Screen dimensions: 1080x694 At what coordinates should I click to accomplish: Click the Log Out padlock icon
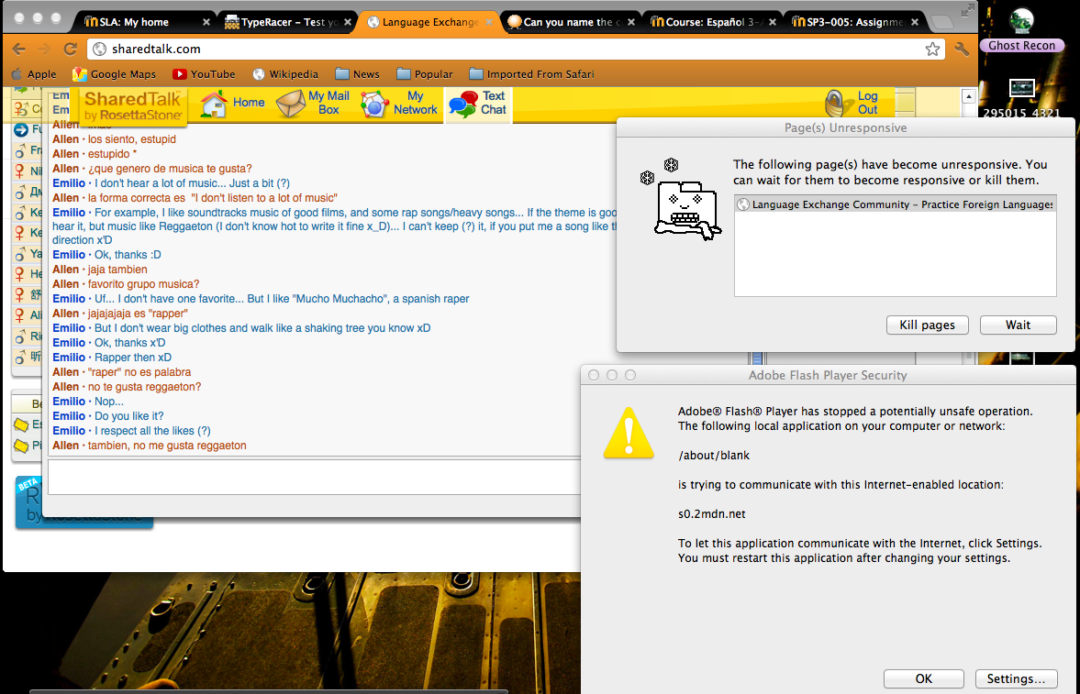tap(834, 104)
